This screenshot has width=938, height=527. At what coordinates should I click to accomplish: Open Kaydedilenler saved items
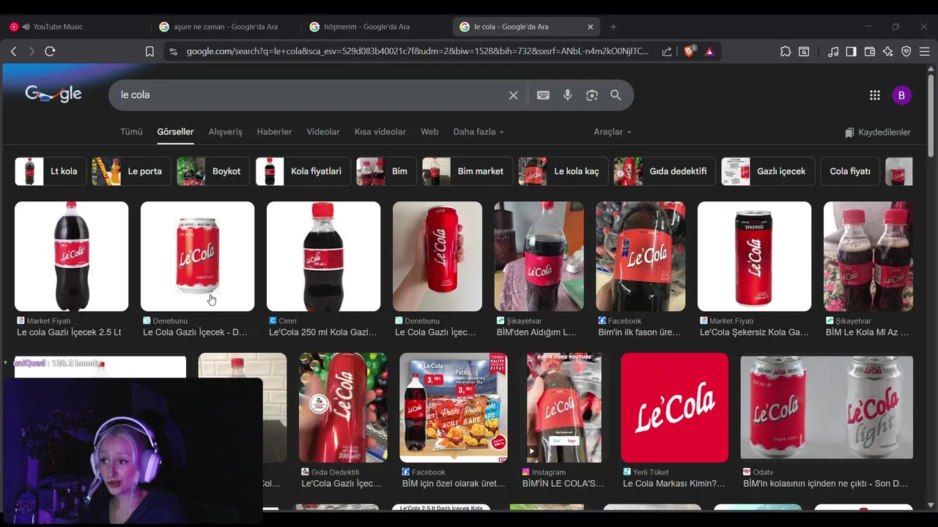(877, 132)
